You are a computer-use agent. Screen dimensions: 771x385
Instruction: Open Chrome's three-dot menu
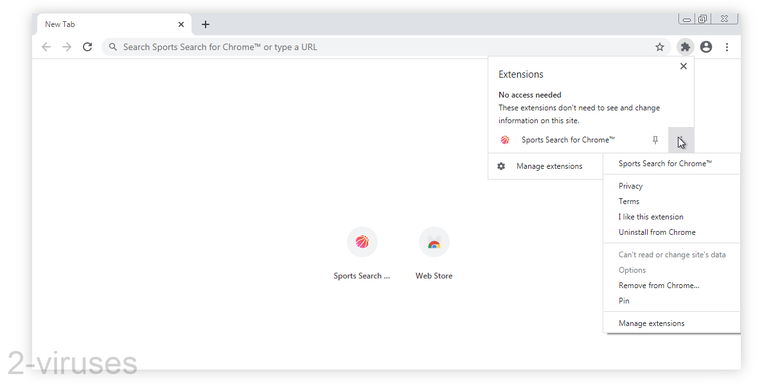(727, 46)
